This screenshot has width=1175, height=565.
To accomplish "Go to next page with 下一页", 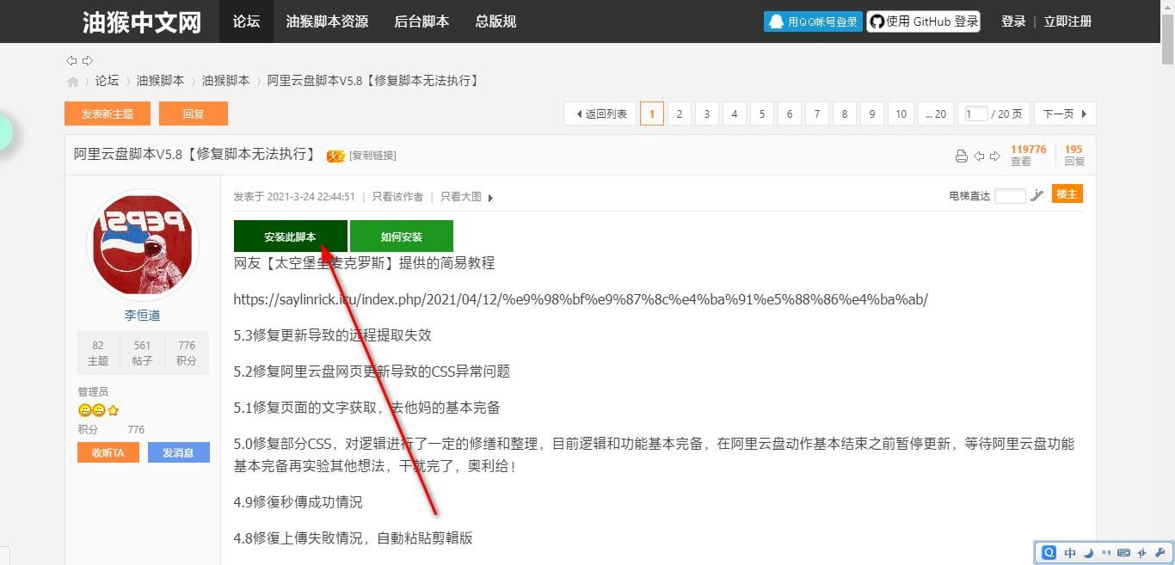I will [1064, 114].
